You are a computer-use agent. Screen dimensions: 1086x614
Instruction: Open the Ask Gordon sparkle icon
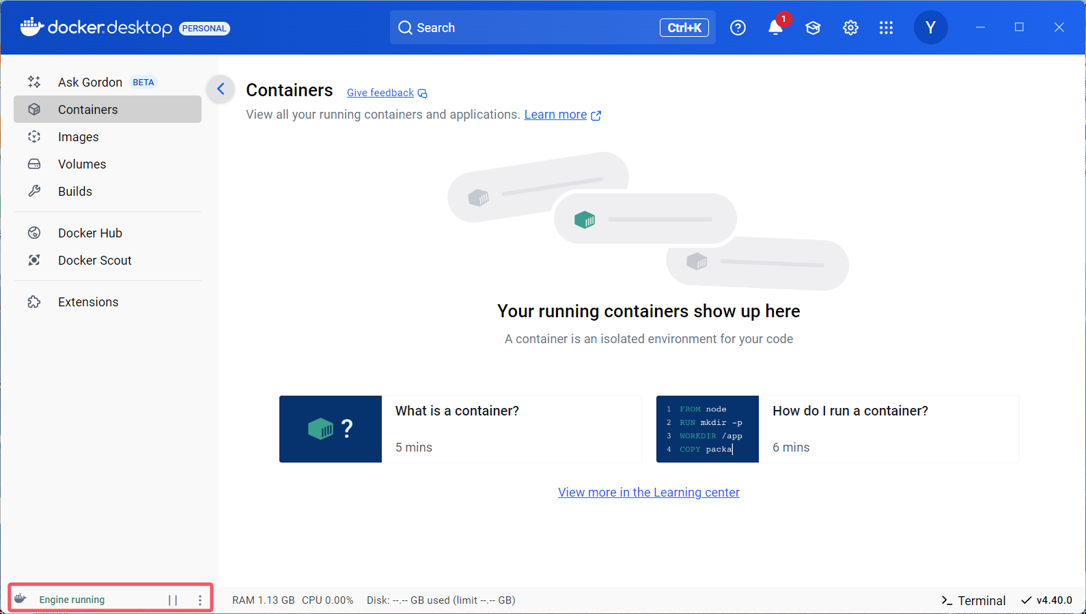click(x=34, y=82)
